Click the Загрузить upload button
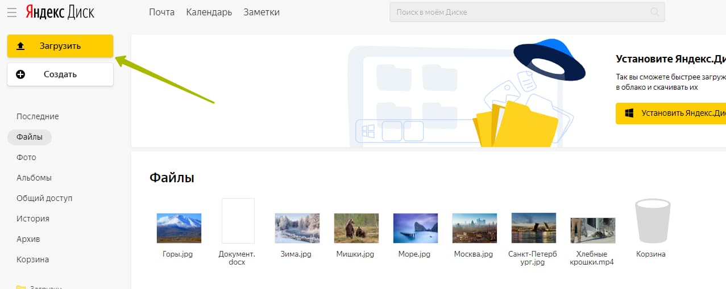This screenshot has height=289, width=726. pos(60,46)
